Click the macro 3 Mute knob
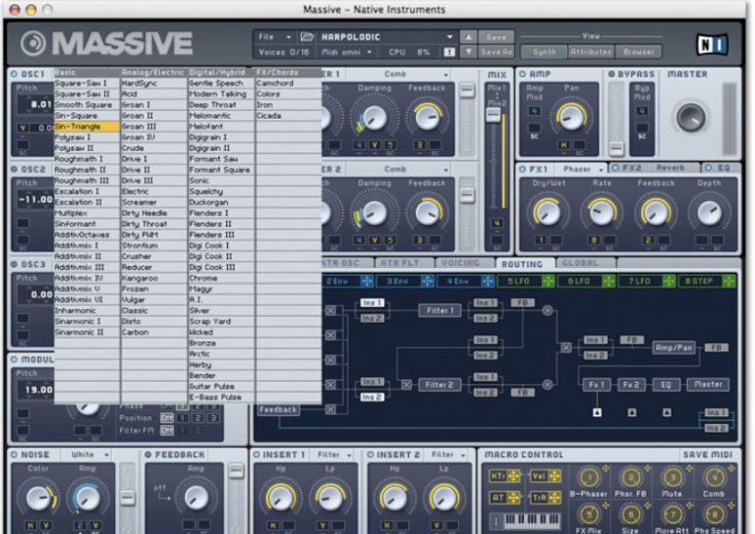 [672, 478]
